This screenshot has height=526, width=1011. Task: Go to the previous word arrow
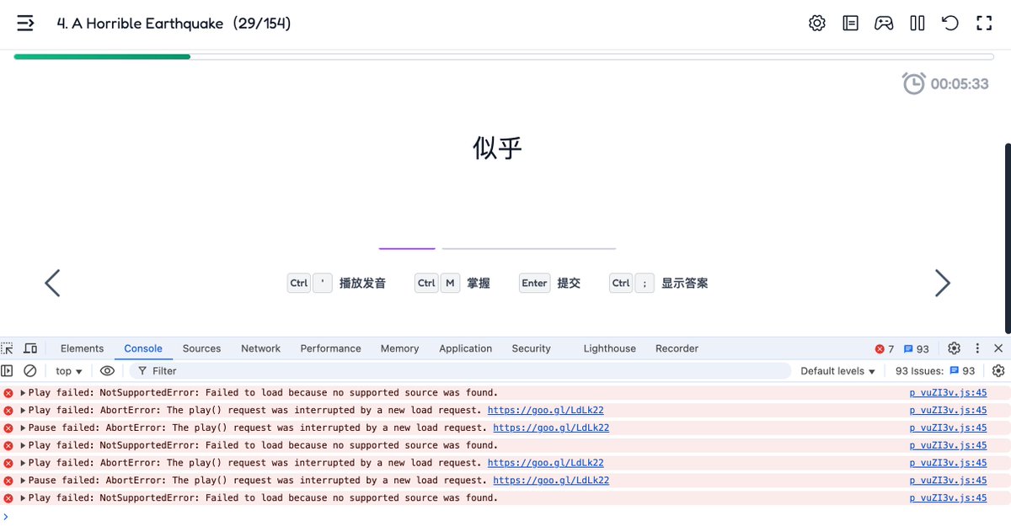pos(52,283)
